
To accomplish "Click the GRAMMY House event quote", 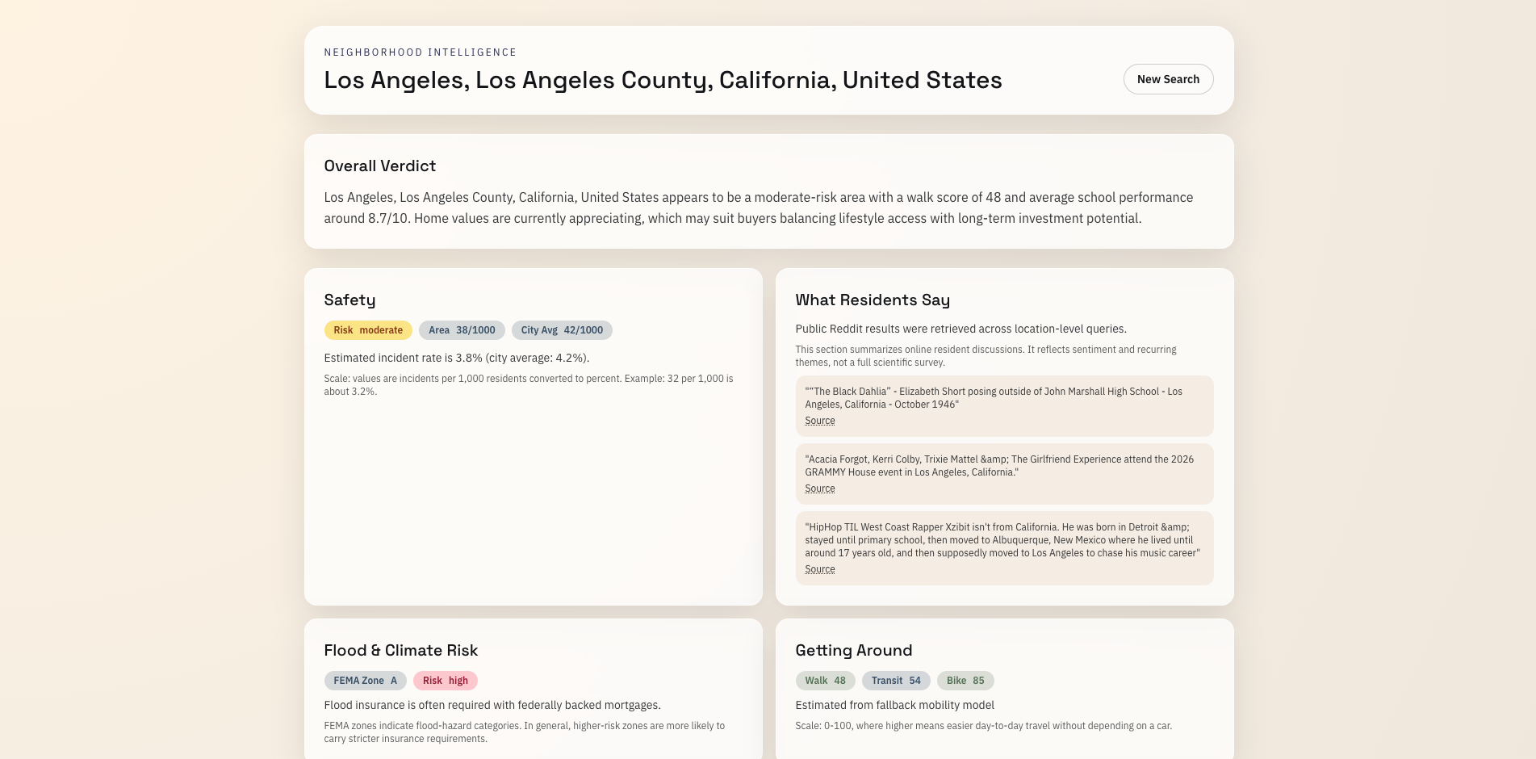I will (x=999, y=466).
